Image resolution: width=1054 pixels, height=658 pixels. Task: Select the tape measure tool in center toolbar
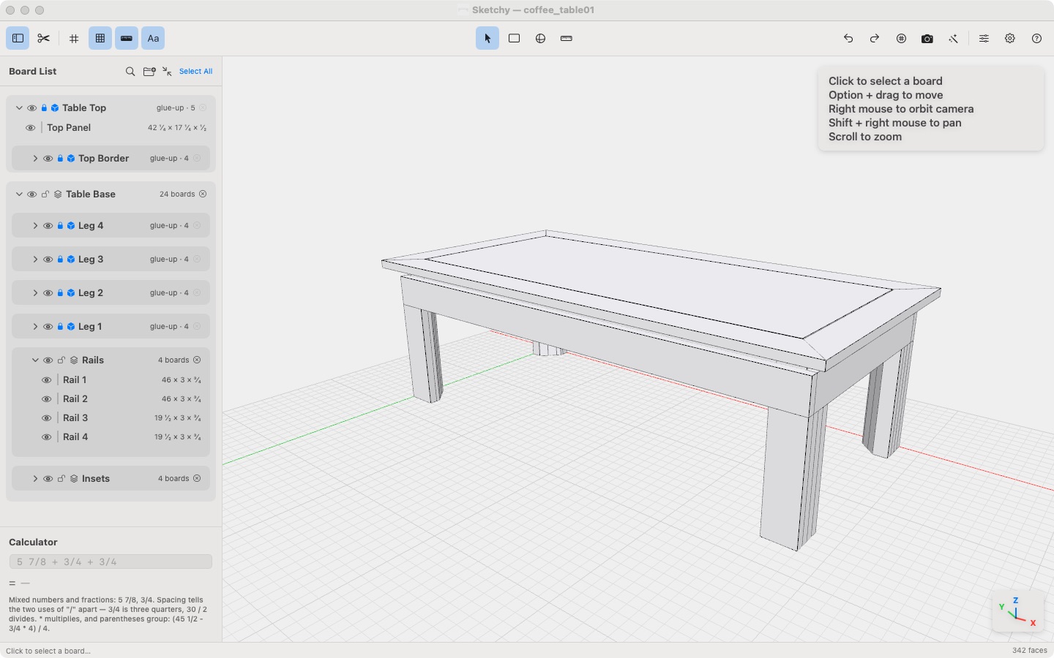(x=567, y=38)
